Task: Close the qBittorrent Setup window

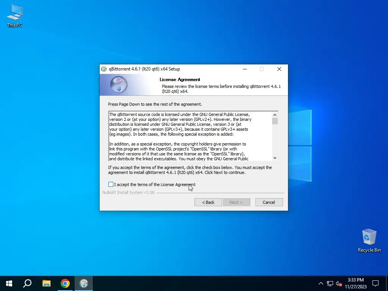Action: click(279, 69)
